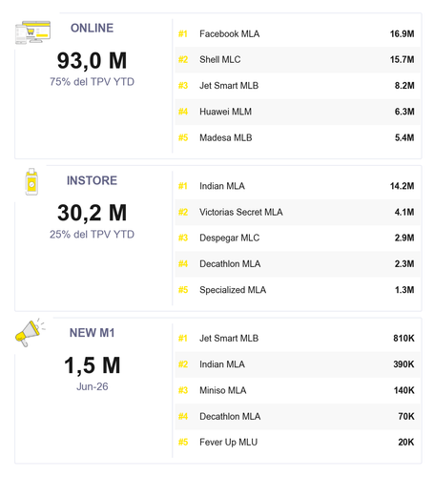This screenshot has width=434, height=477.
Task: Select the INSTORE section heading
Action: click(x=92, y=180)
